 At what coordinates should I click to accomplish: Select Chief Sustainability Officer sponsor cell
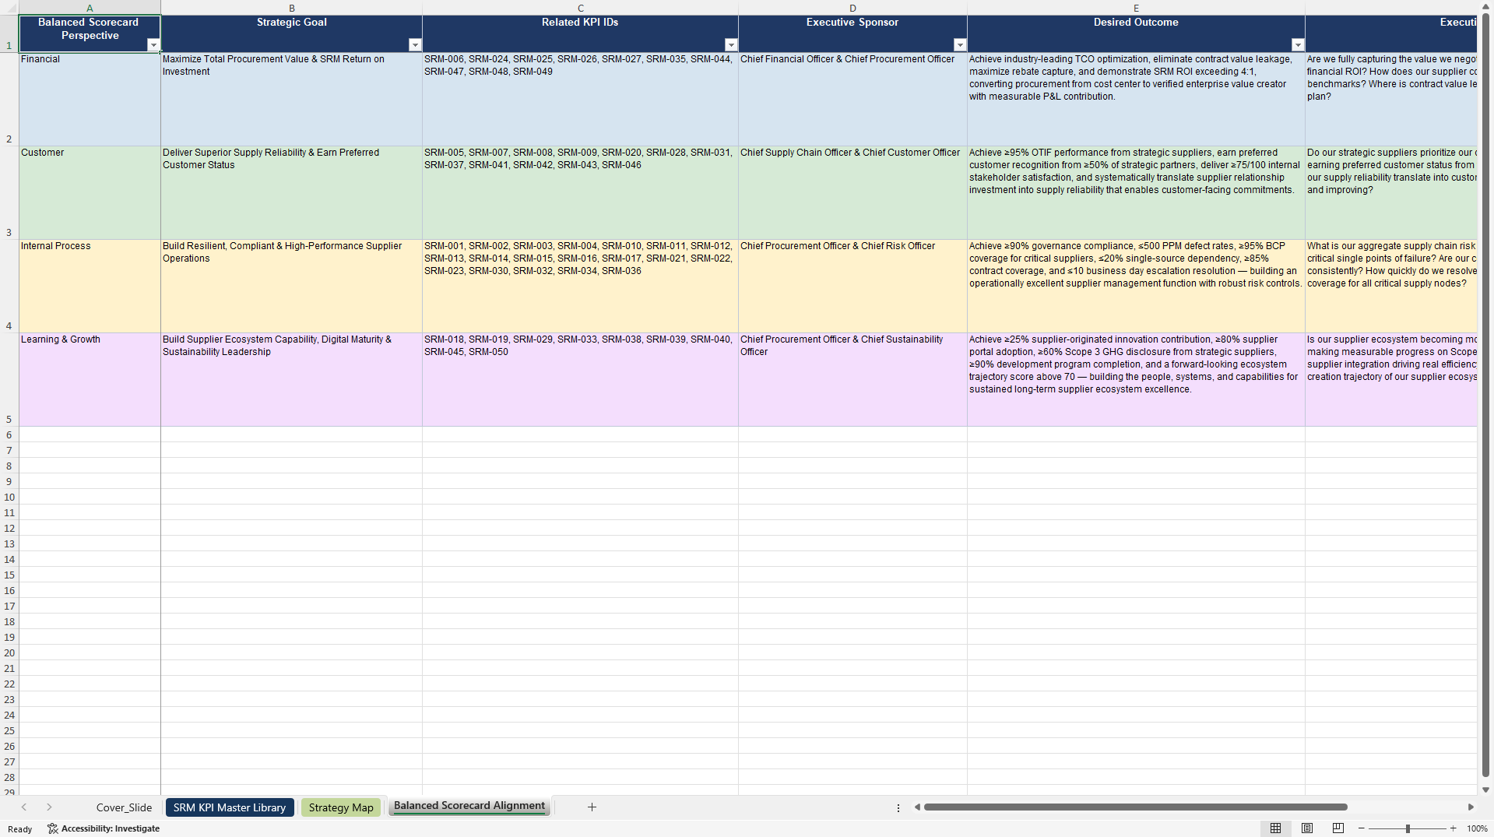(x=852, y=380)
